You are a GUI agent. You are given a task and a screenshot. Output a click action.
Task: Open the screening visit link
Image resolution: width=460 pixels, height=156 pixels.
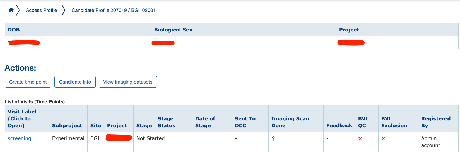pyautogui.click(x=20, y=138)
